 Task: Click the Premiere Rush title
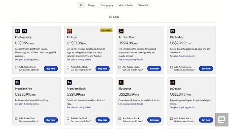click(x=76, y=89)
